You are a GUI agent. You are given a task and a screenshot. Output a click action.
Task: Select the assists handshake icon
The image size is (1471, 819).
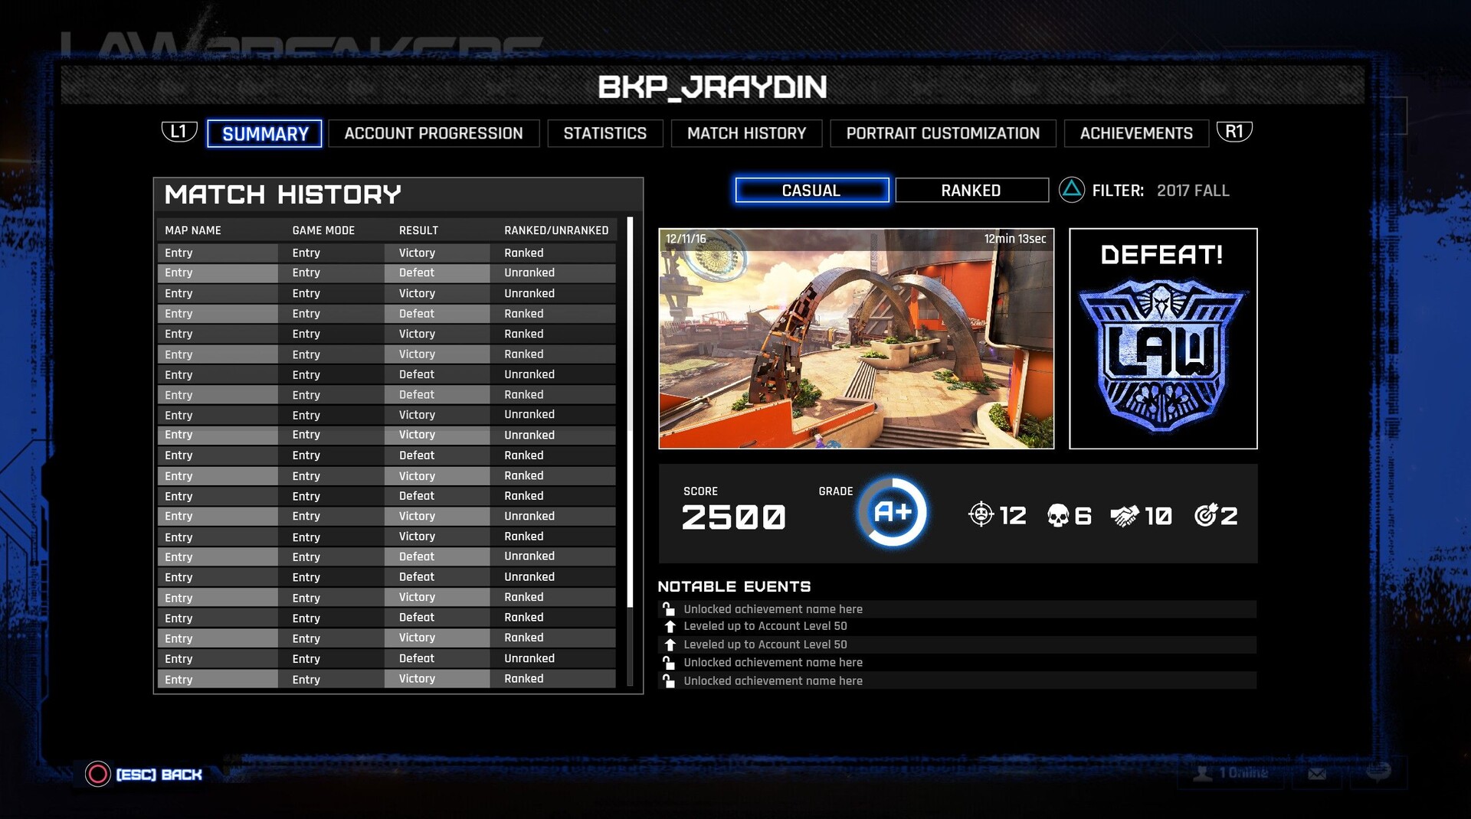tap(1124, 516)
